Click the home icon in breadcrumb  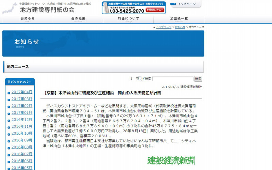coord(154,28)
